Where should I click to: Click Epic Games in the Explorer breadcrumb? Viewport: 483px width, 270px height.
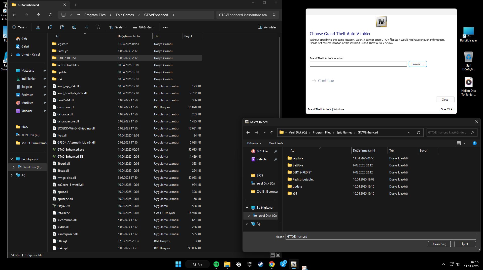(x=125, y=15)
